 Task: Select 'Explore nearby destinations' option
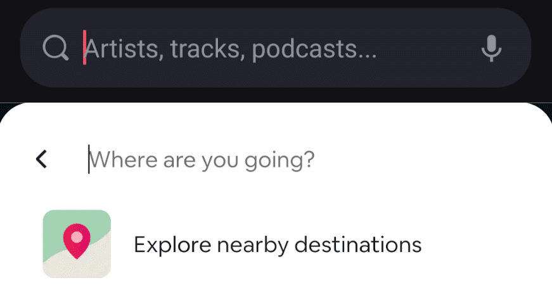click(x=278, y=244)
